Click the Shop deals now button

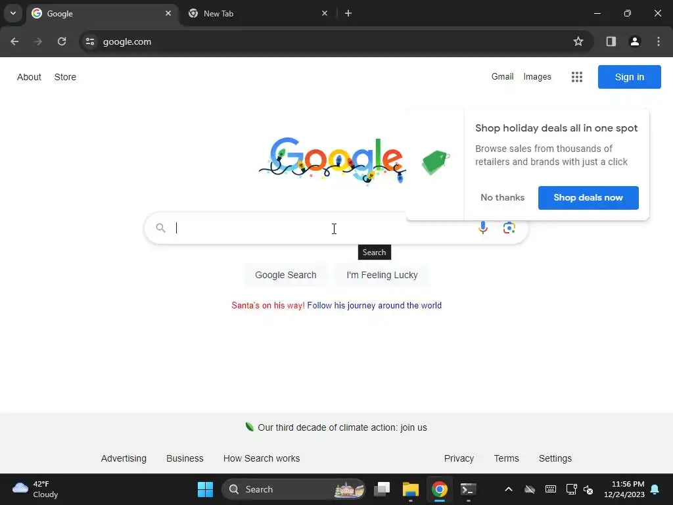[x=588, y=197]
